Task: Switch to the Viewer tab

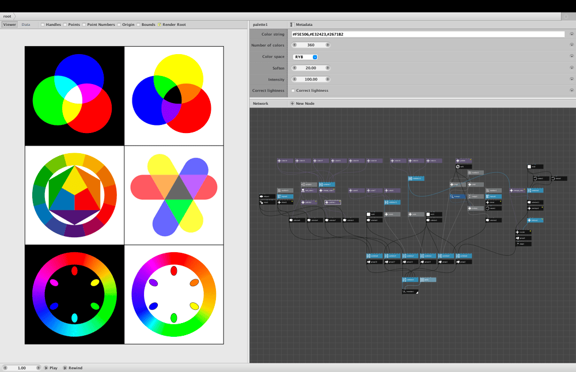Action: [10, 25]
